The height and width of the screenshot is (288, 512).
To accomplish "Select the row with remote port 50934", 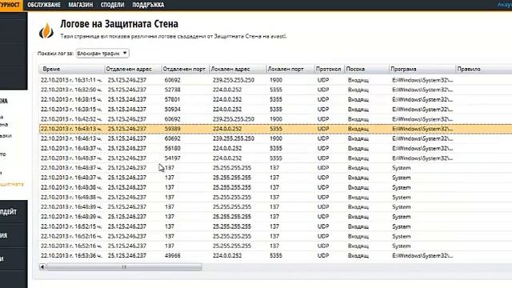I will [x=275, y=110].
